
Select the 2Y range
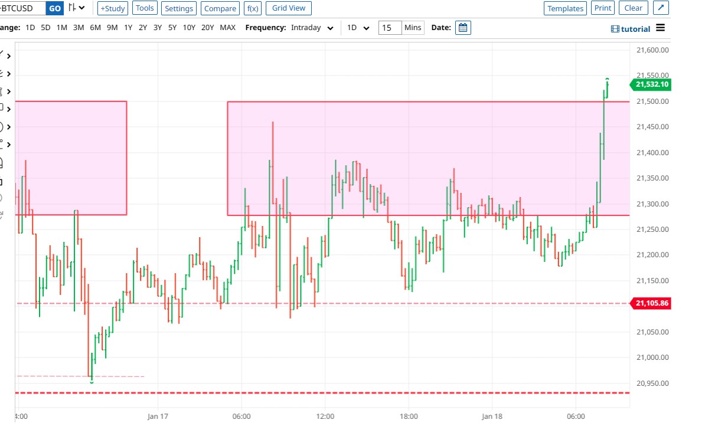[142, 28]
